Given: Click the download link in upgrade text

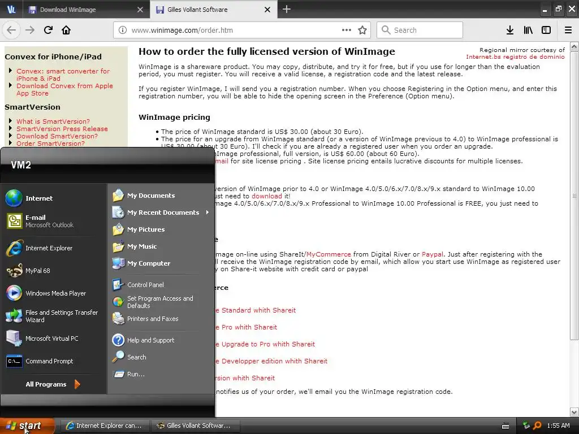Looking at the screenshot, I should tap(267, 196).
